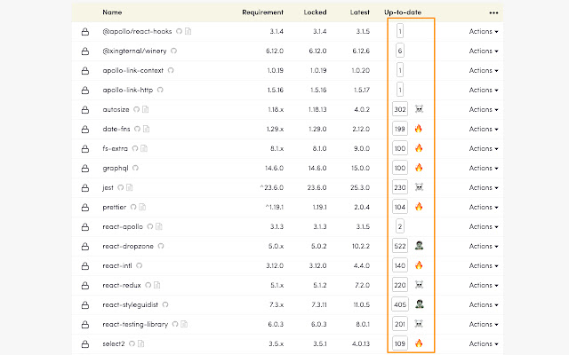The height and width of the screenshot is (355, 569).
Task: Click the zombie icon for react-styleguidist
Action: (419, 304)
